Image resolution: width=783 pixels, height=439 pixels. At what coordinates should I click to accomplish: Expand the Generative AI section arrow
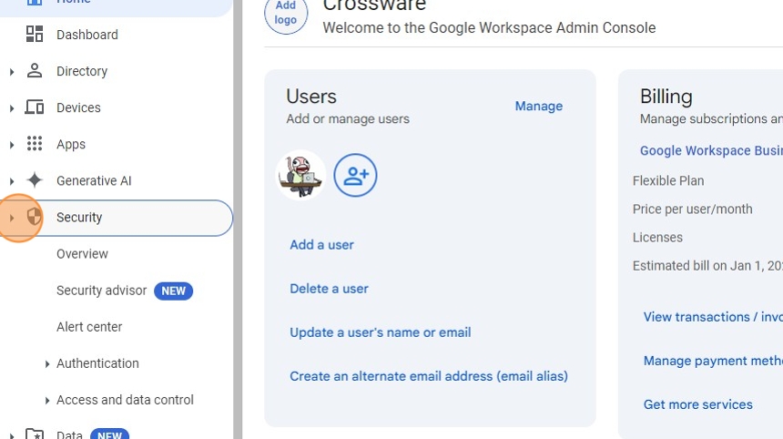[x=12, y=181]
